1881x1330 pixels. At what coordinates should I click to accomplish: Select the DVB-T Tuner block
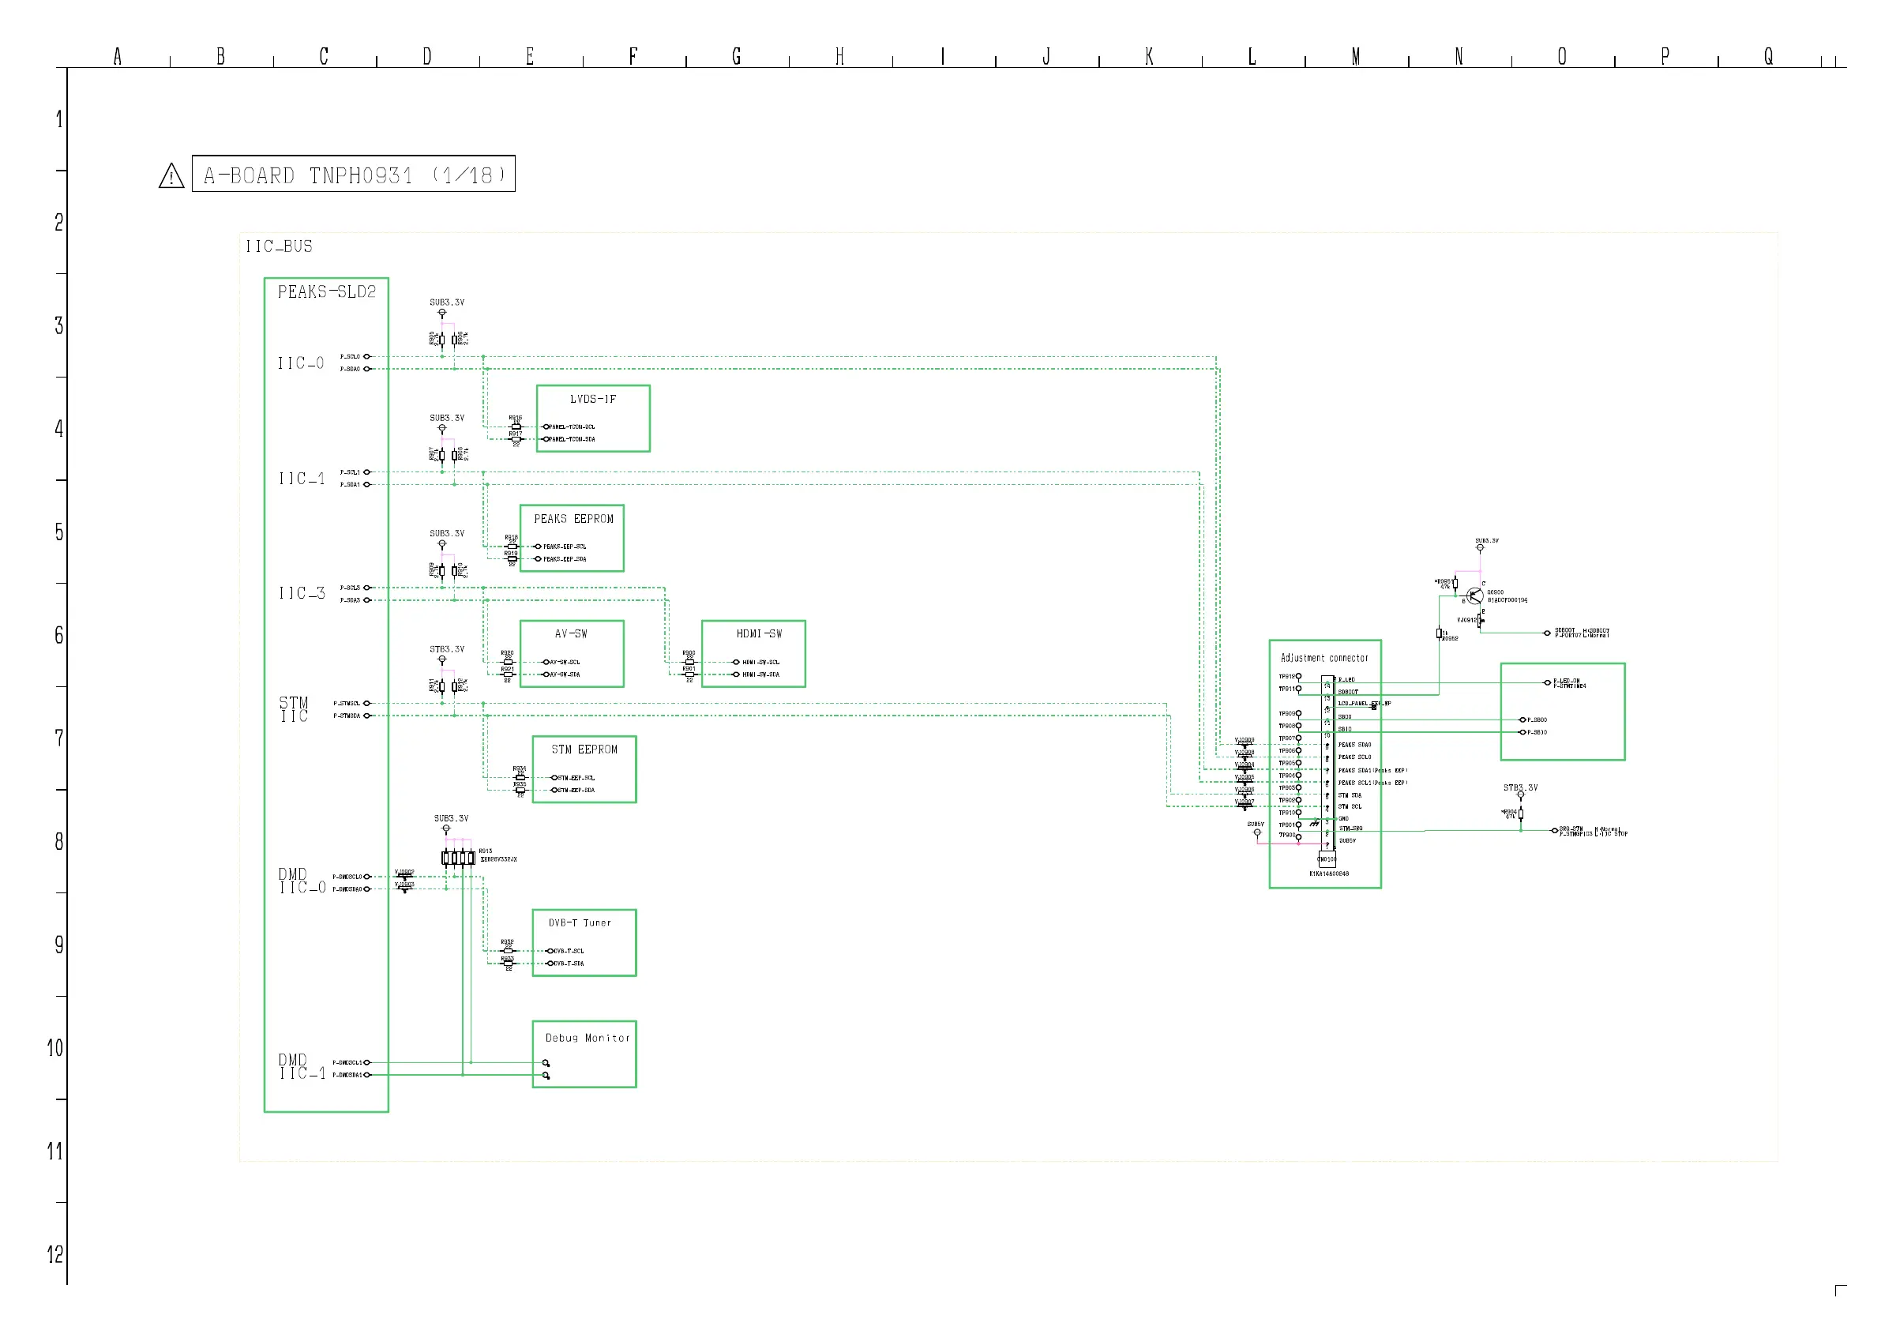(584, 942)
